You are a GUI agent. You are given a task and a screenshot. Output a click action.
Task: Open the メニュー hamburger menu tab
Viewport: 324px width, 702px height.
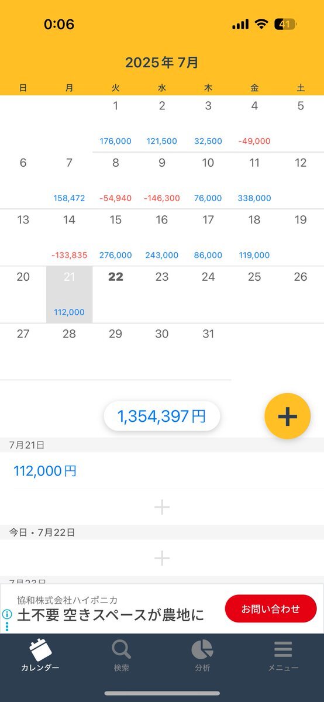[x=283, y=655]
